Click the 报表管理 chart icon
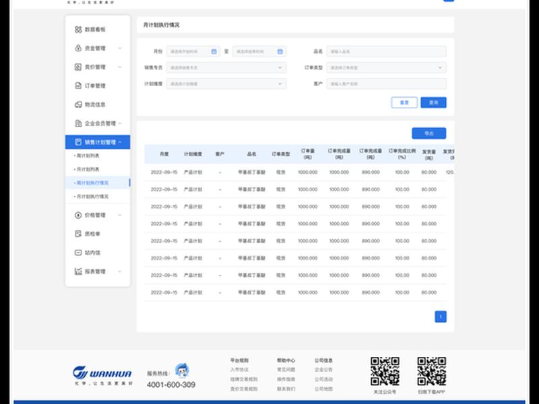 tap(78, 271)
